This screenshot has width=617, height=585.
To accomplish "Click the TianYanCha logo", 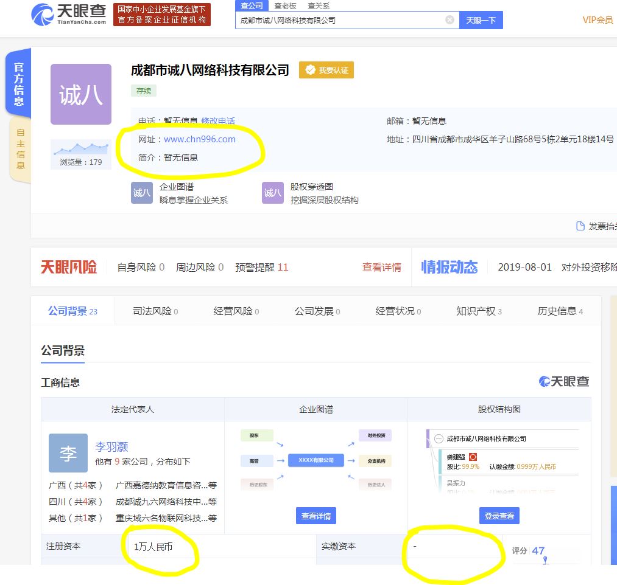I will [68, 15].
